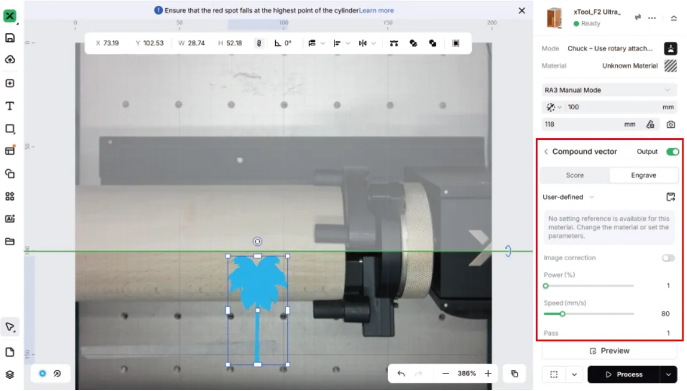The height and width of the screenshot is (391, 687).
Task: Click the blue marking spot icon
Action: (x=42, y=374)
